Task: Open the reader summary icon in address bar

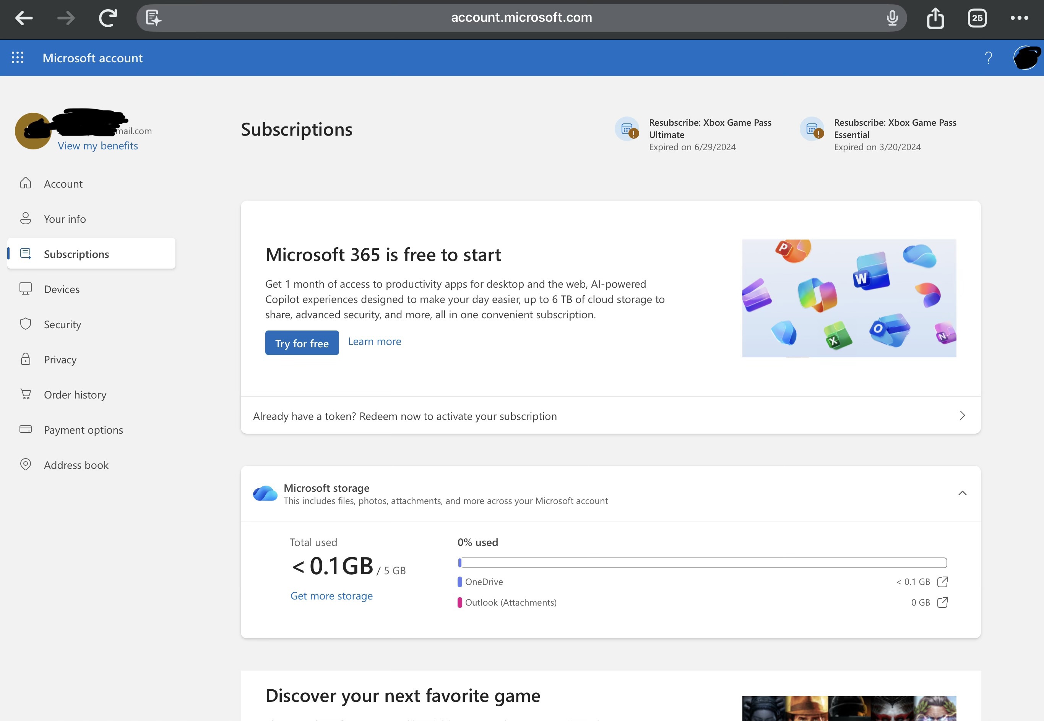Action: click(153, 18)
